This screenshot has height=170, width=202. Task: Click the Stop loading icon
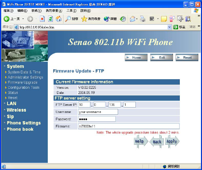tap(42, 19)
